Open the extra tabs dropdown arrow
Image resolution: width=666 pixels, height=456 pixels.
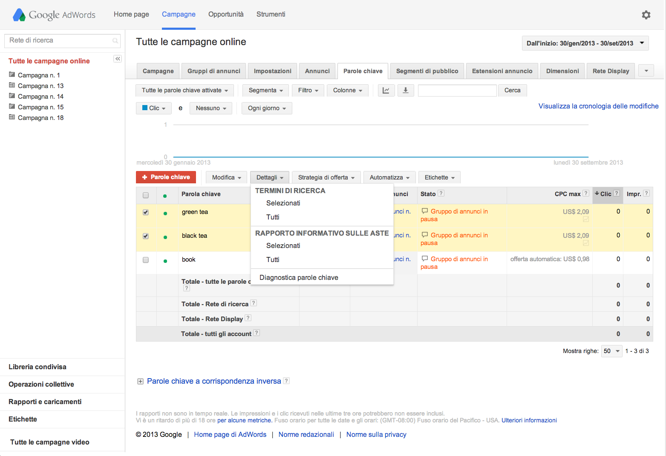point(646,71)
